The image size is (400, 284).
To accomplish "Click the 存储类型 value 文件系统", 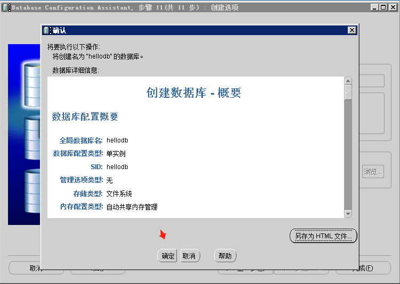I will point(119,194).
